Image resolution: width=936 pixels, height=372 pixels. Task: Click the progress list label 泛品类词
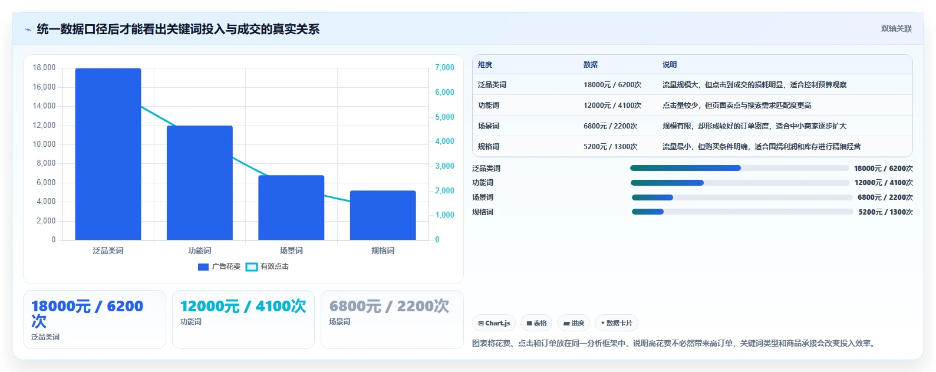(x=486, y=169)
